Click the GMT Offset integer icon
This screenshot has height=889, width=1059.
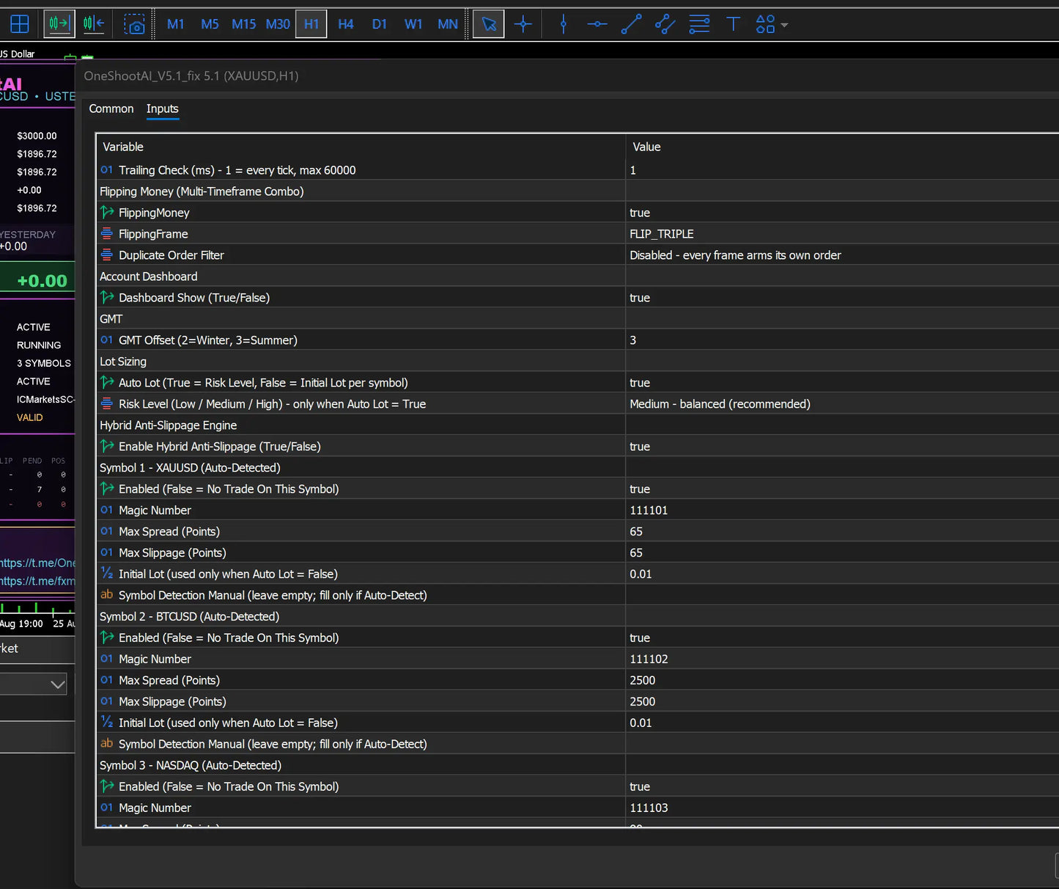click(107, 340)
